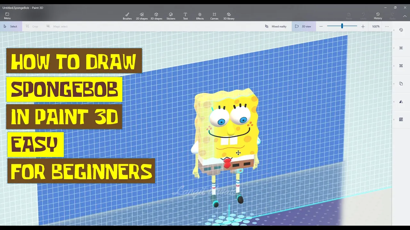This screenshot has width=410, height=230.
Task: Click the greyed-out Redo button
Action: [392, 16]
